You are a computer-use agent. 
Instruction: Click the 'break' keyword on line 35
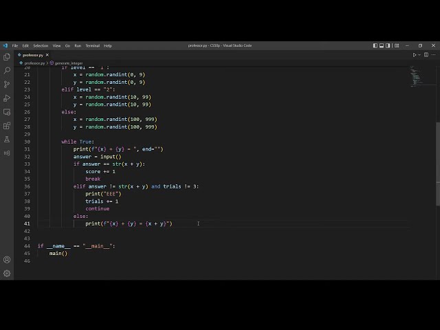pos(93,179)
